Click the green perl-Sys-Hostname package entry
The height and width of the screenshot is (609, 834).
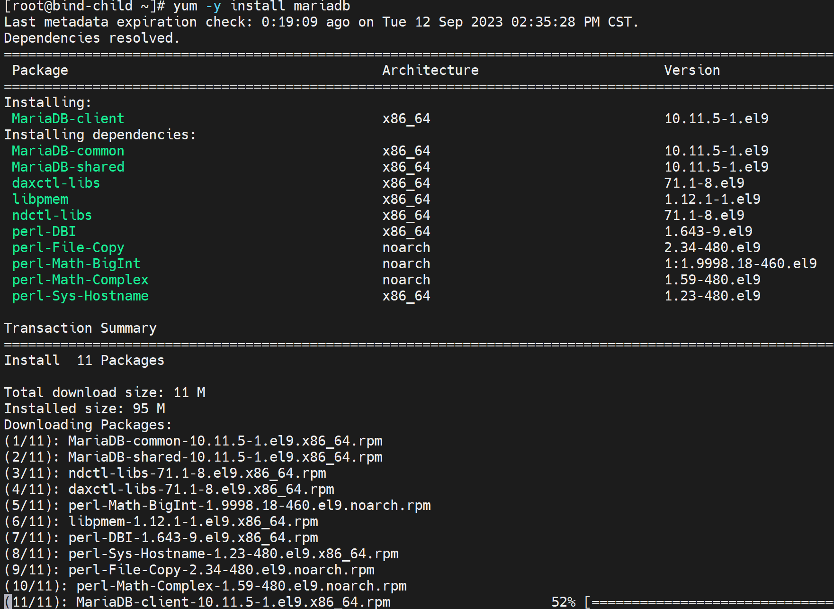point(80,296)
